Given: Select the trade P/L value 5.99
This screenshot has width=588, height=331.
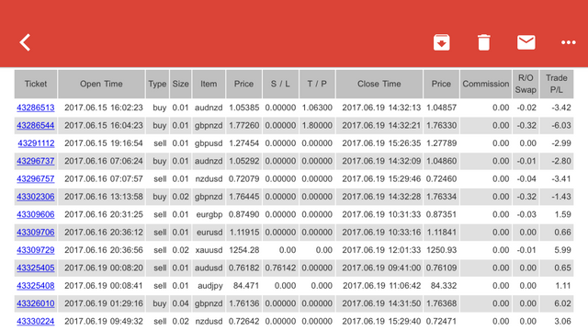Looking at the screenshot, I should pos(562,250).
